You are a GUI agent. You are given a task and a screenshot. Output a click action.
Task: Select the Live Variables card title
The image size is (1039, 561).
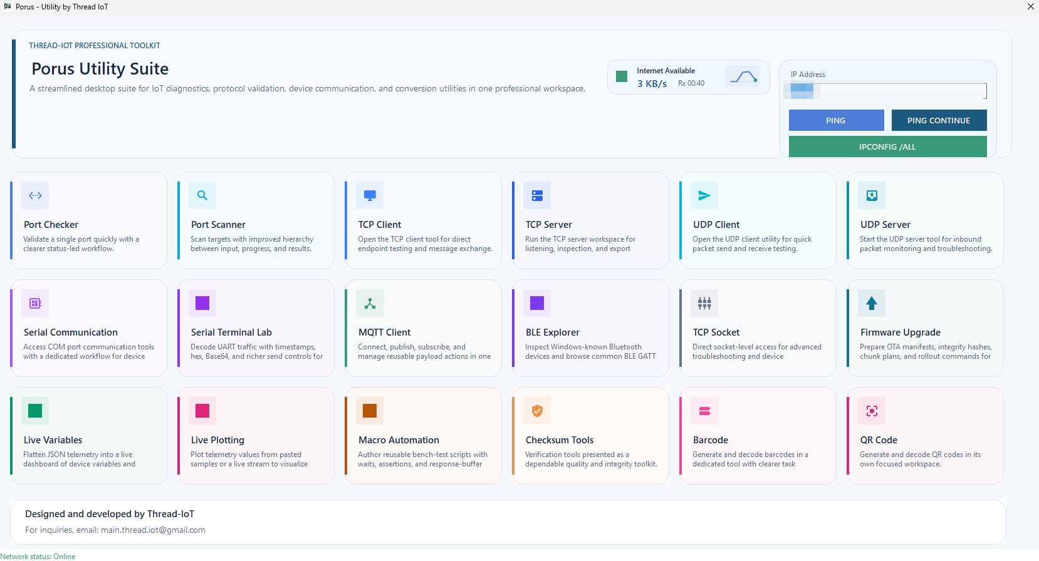click(53, 440)
